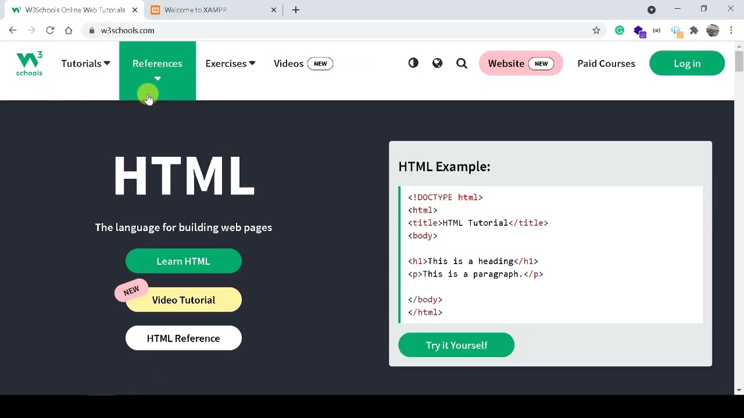
Task: Open the search magnifier icon
Action: point(462,63)
